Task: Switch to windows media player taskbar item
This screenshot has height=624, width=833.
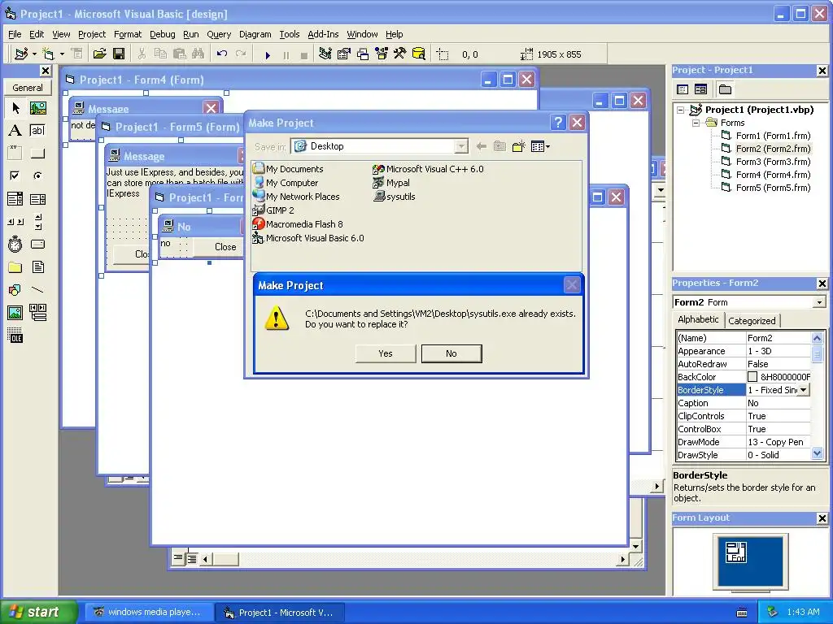Action: 148,612
